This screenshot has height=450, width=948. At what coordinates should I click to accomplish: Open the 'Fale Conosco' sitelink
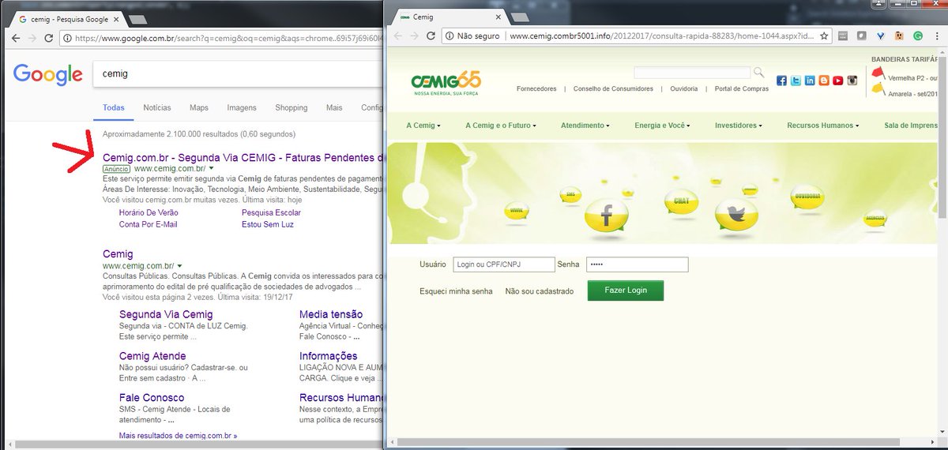pos(152,398)
